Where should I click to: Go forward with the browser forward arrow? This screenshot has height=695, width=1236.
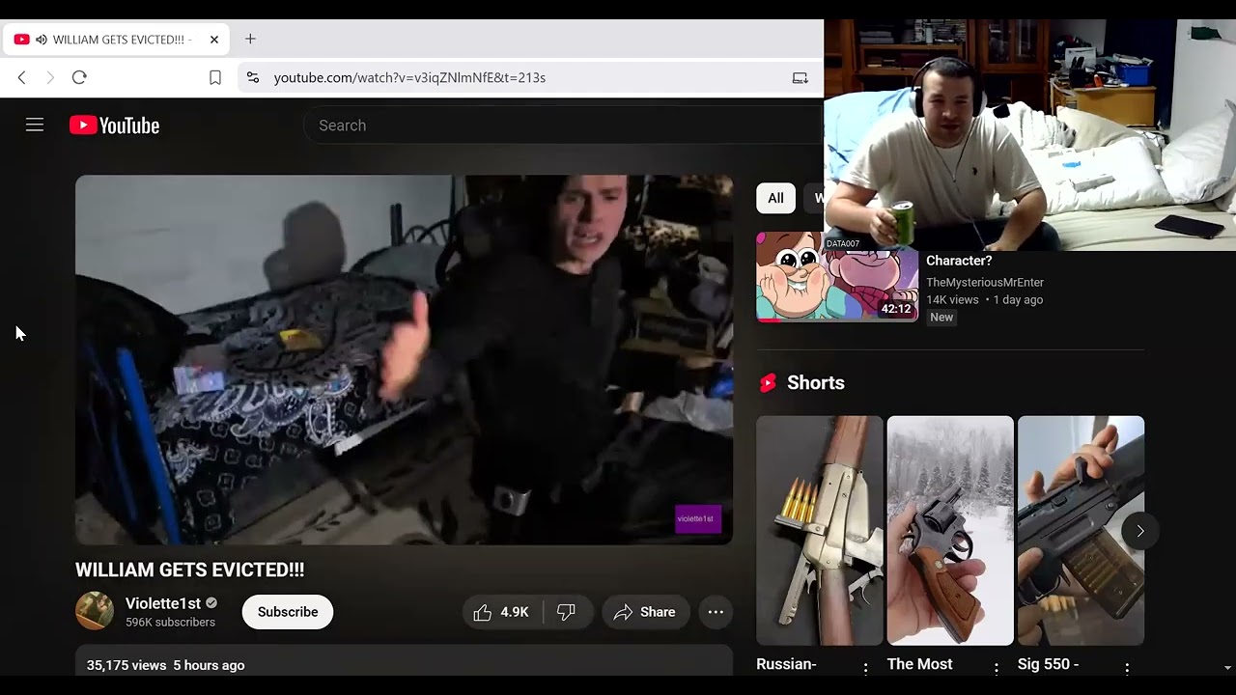pos(50,77)
